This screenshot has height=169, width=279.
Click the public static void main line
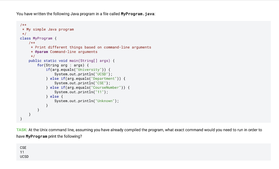click(71, 60)
